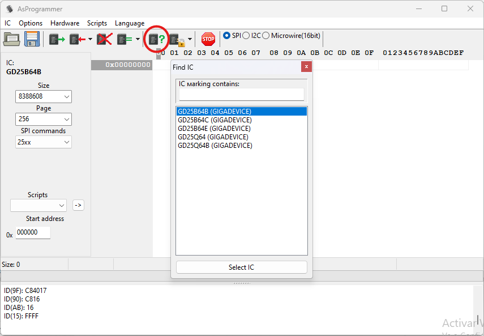Select the I2C radio button

click(x=246, y=36)
